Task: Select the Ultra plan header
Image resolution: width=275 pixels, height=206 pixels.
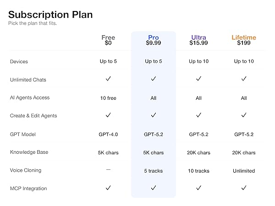Action: click(x=198, y=38)
